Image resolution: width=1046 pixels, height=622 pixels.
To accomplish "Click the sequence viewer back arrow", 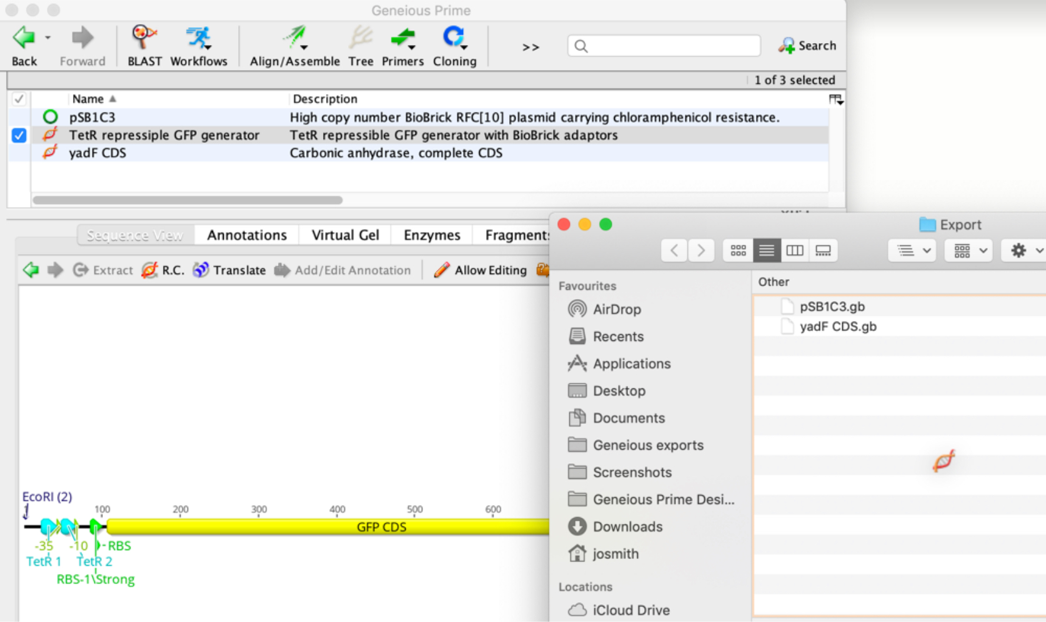I will [31, 270].
